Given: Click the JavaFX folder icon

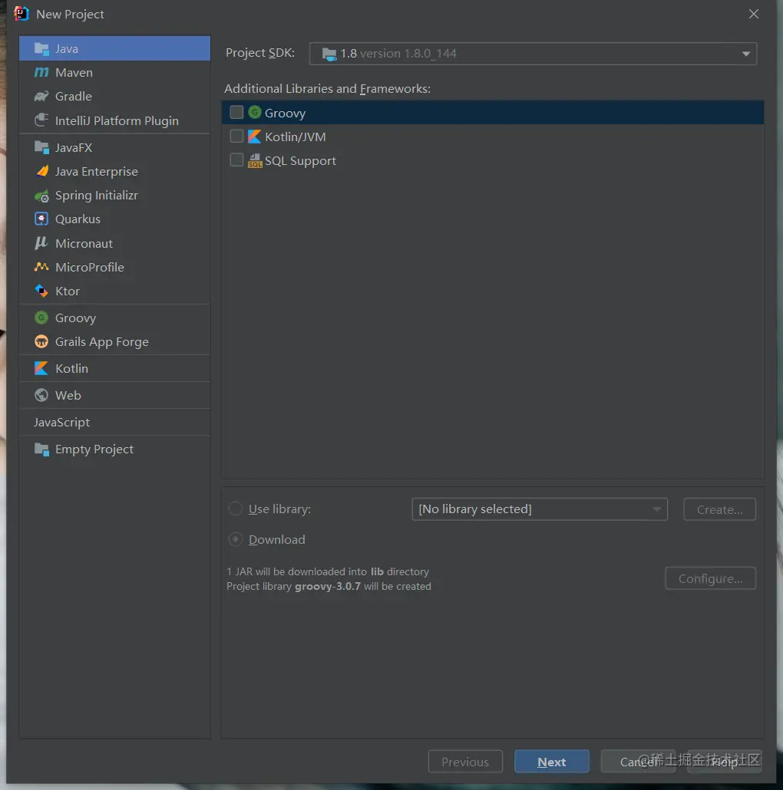Looking at the screenshot, I should 41,147.
